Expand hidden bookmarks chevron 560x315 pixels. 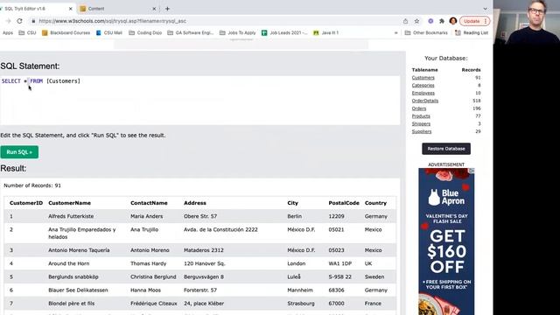pos(396,33)
